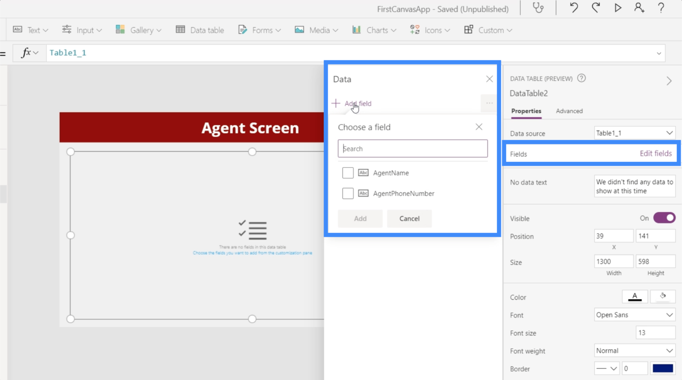
Task: Open the Media menu
Action: (x=316, y=30)
